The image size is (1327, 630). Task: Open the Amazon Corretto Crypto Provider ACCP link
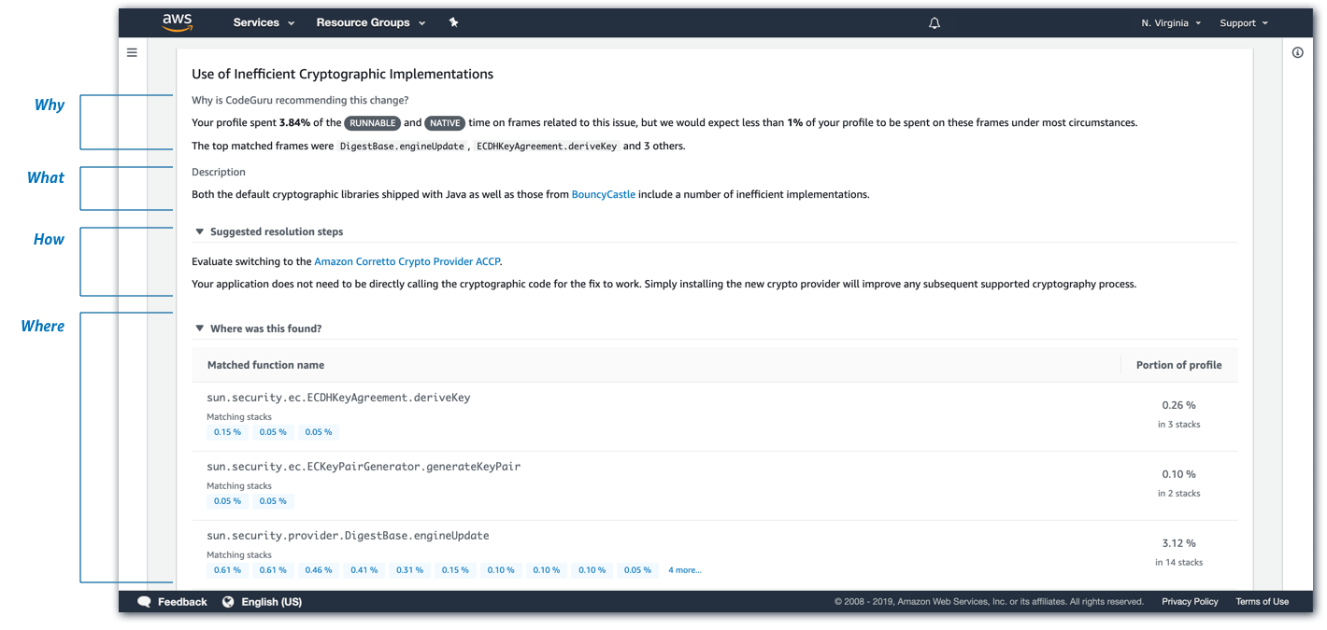(407, 260)
